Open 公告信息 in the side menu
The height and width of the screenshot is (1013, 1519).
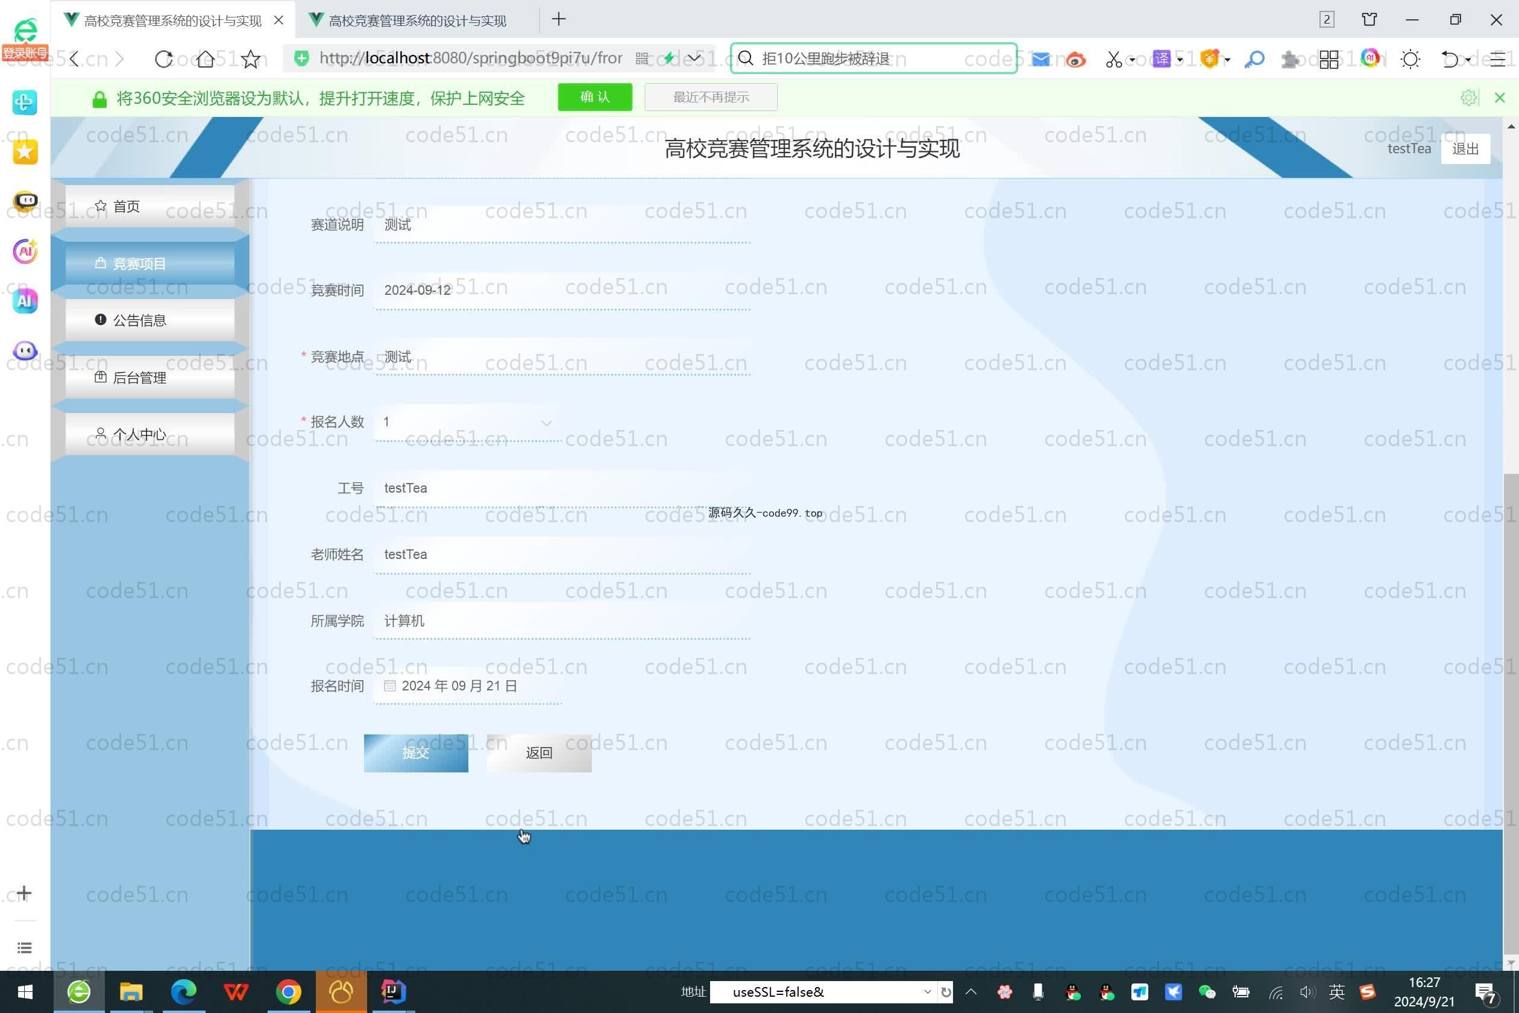pos(150,320)
